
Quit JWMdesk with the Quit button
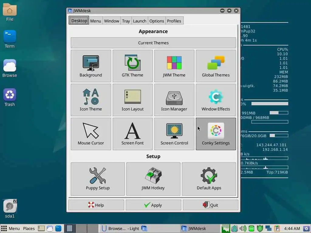tap(210, 205)
